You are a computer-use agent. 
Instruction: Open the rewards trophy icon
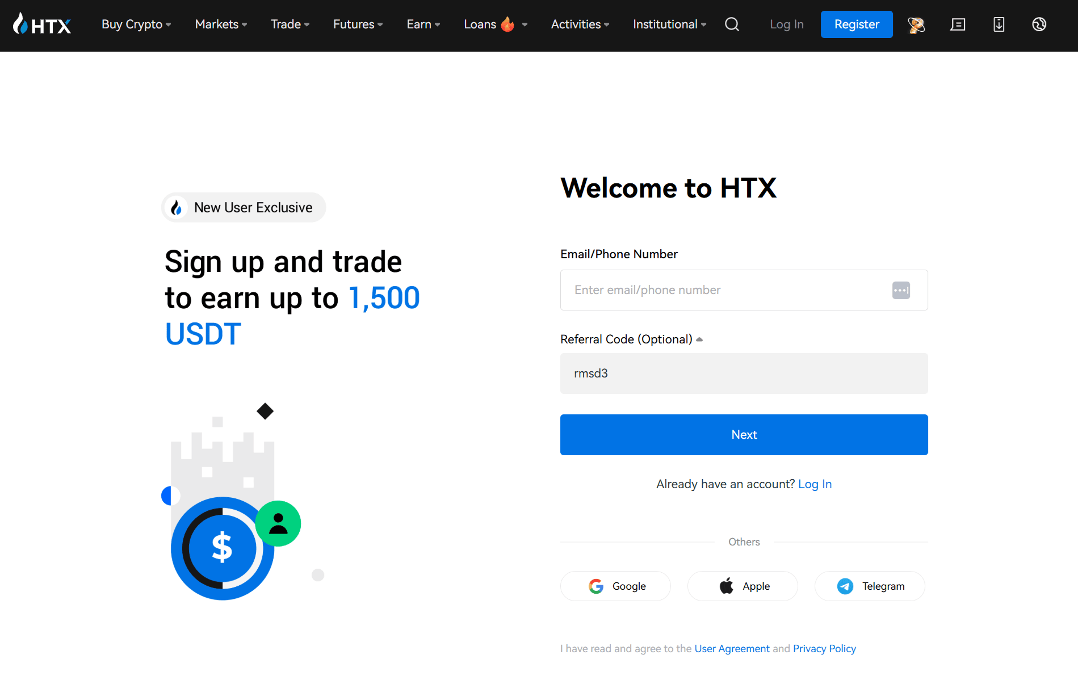pyautogui.click(x=916, y=24)
